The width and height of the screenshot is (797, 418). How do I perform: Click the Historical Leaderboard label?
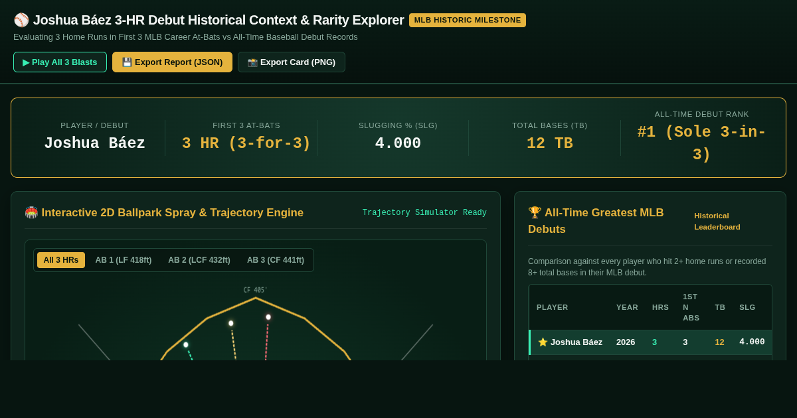717,221
